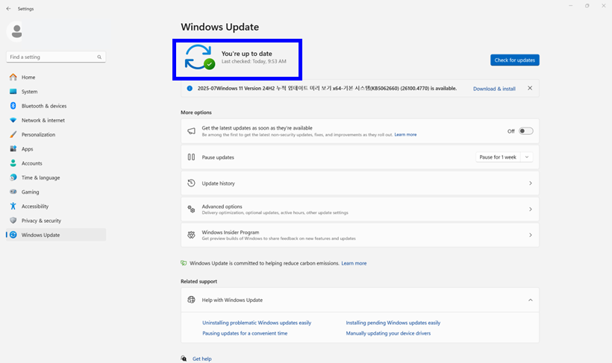This screenshot has width=612, height=363.
Task: Click the search magnifier icon in settings box
Action: pyautogui.click(x=99, y=57)
